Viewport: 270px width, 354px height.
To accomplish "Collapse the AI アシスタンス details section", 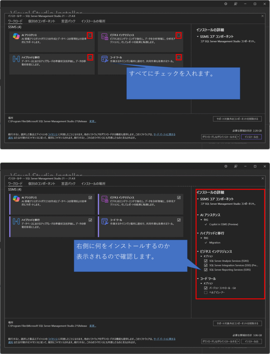I will click(198, 215).
